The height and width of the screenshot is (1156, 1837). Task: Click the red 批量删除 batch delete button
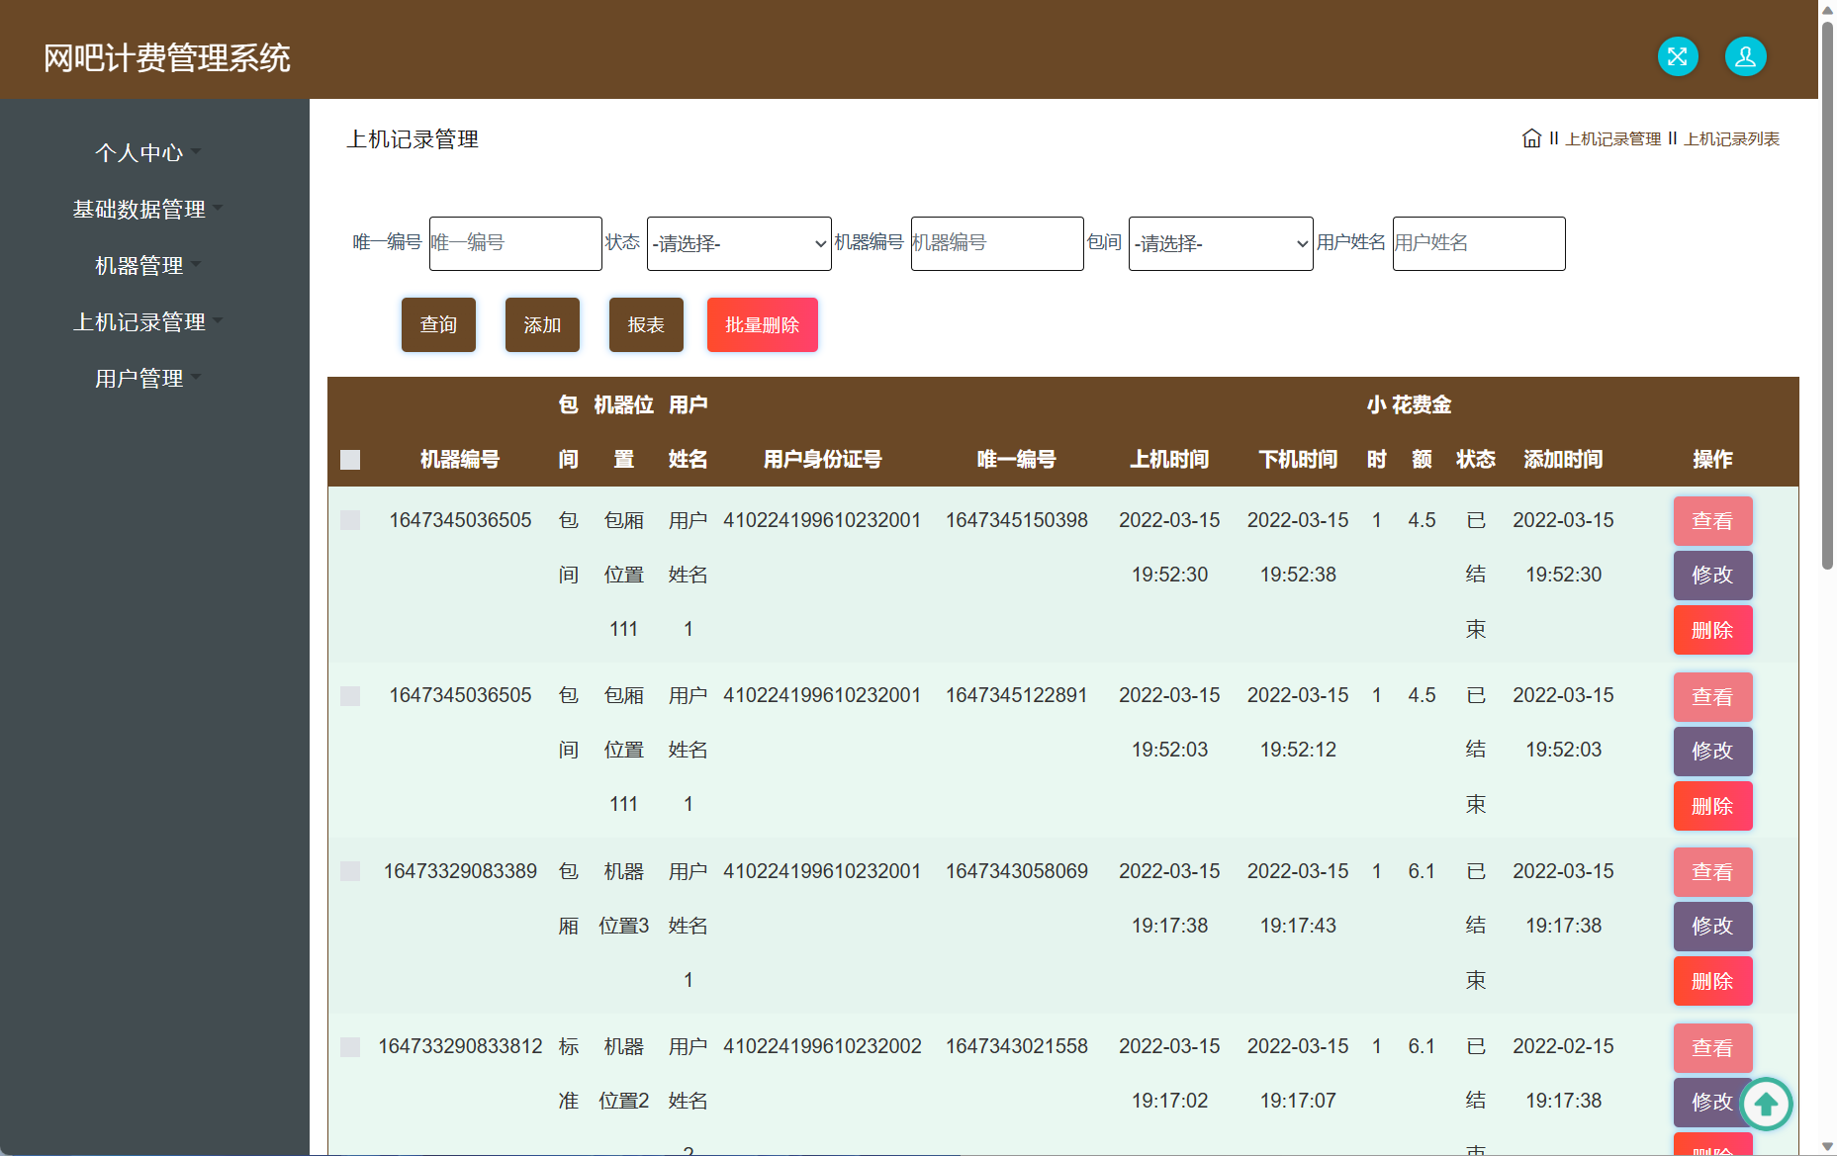(x=762, y=324)
